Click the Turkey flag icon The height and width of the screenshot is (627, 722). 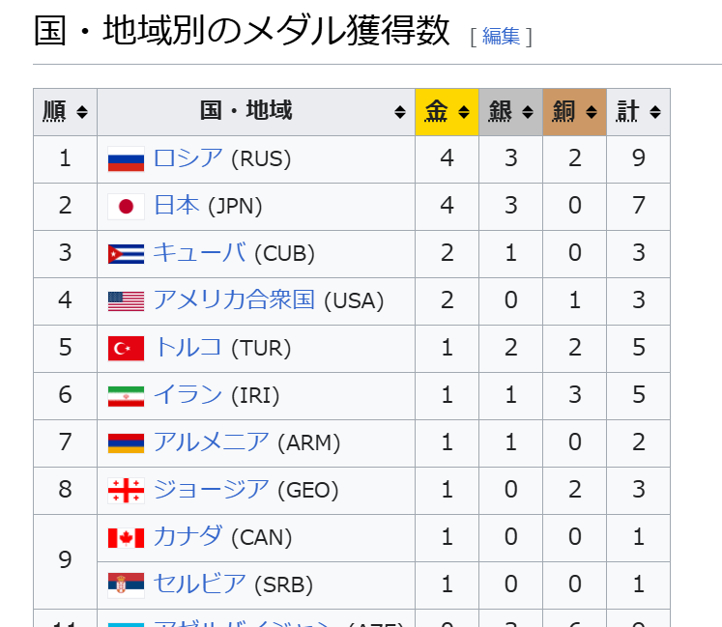[x=126, y=349]
